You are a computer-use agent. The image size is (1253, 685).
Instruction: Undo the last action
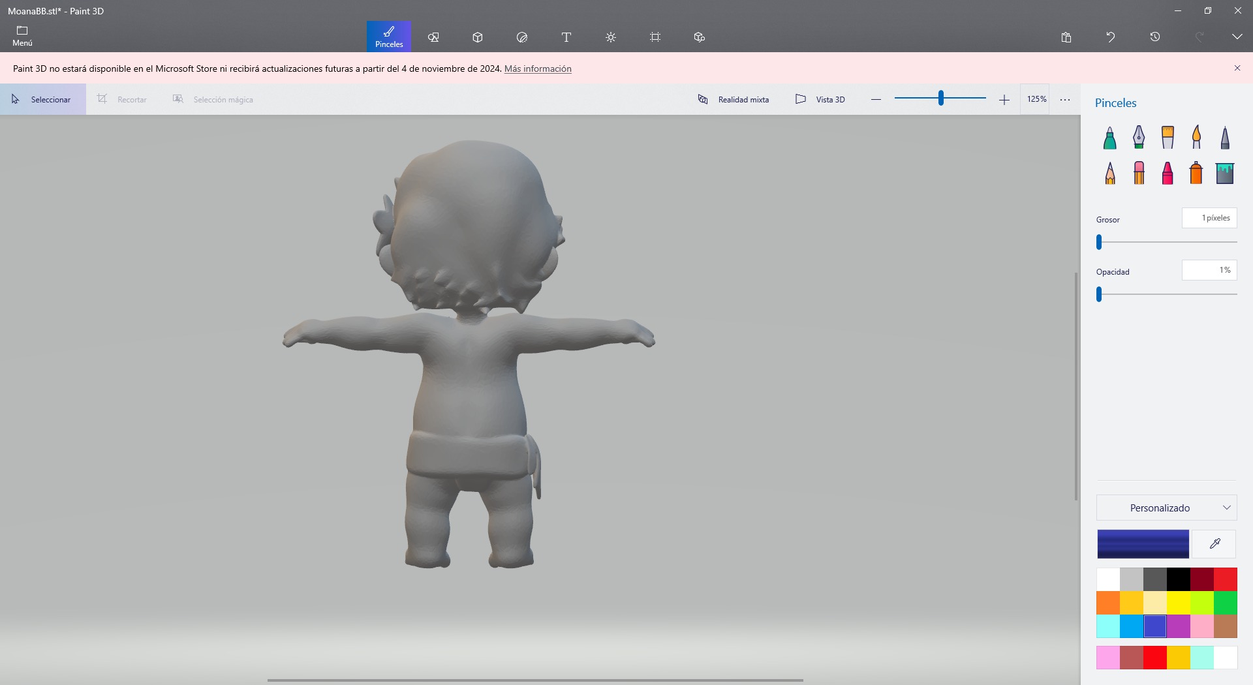[x=1111, y=37]
